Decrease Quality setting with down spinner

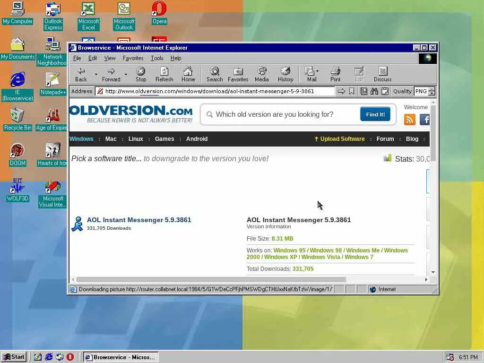coord(432,93)
